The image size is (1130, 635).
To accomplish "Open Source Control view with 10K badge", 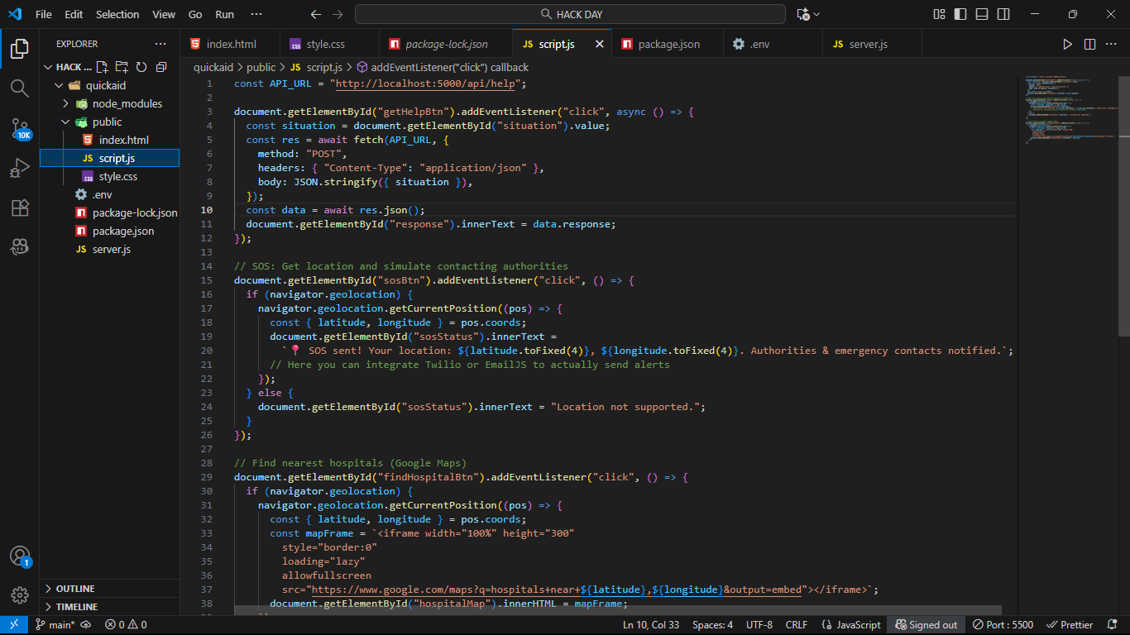I will tap(20, 129).
